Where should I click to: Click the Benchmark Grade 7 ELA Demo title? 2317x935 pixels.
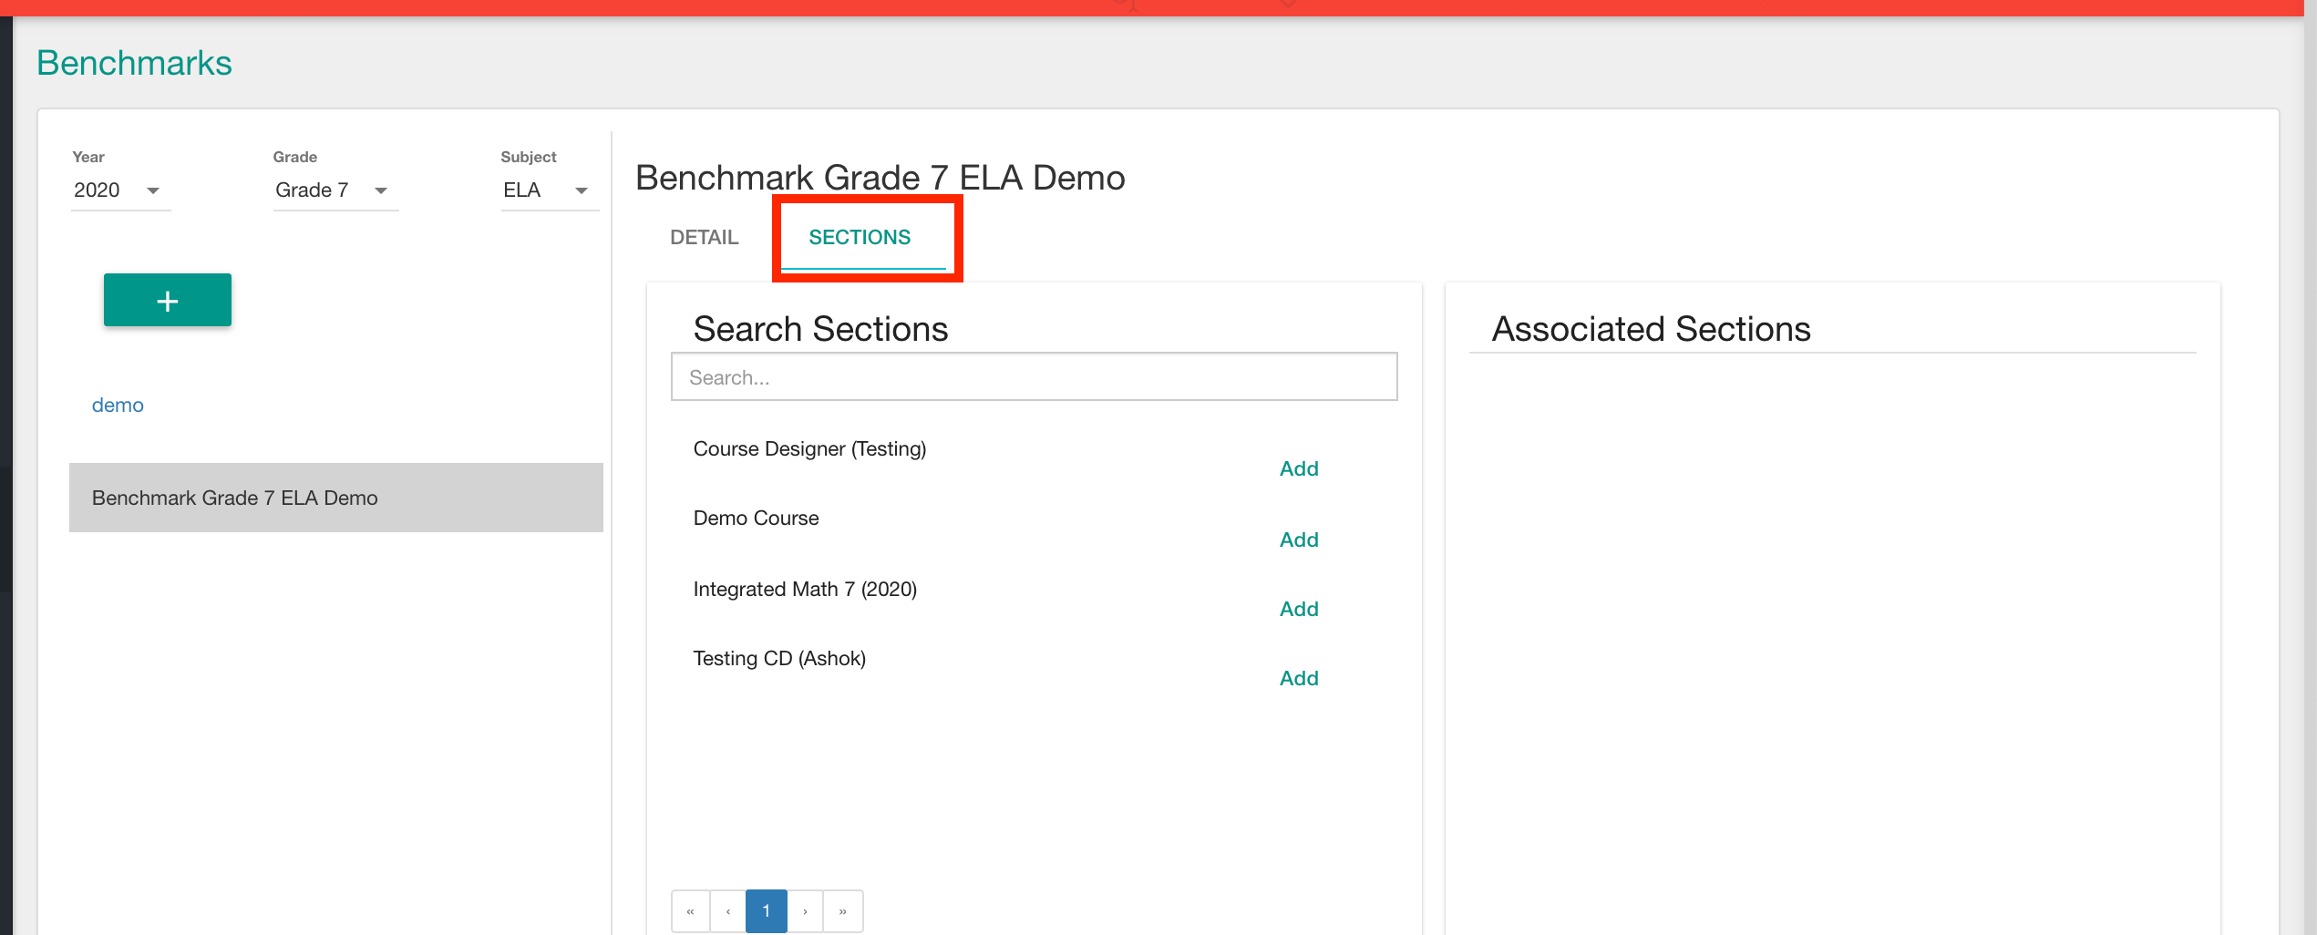tap(880, 178)
